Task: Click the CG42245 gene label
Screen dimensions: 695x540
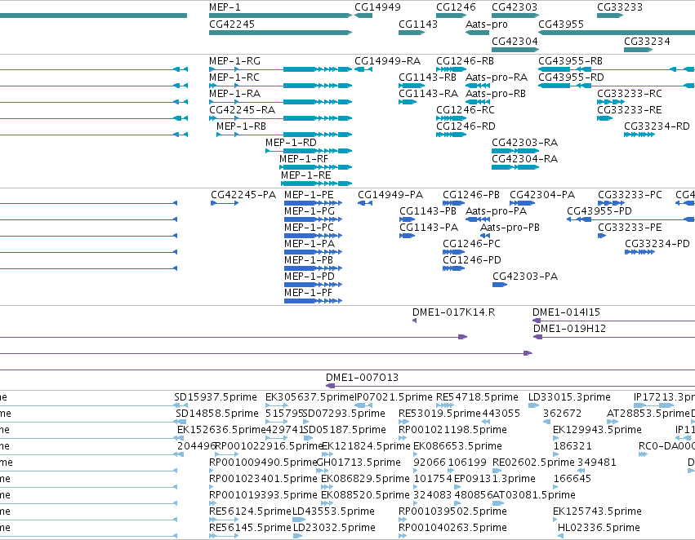Action: click(x=232, y=24)
